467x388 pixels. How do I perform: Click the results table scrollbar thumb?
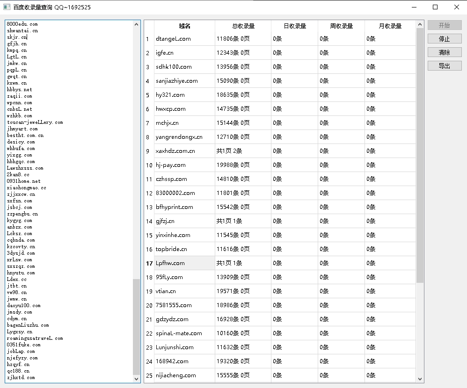(420, 155)
